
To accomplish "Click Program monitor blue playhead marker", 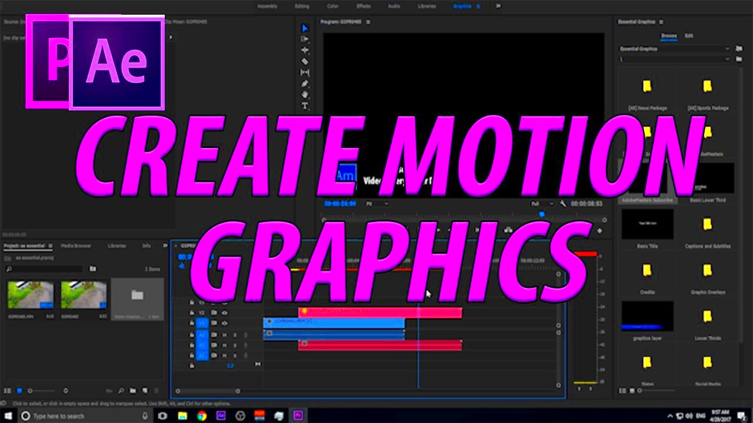I will tap(542, 214).
